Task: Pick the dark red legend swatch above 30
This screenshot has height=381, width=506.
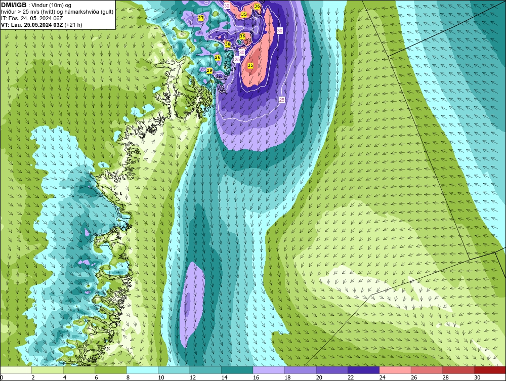Action: point(490,370)
